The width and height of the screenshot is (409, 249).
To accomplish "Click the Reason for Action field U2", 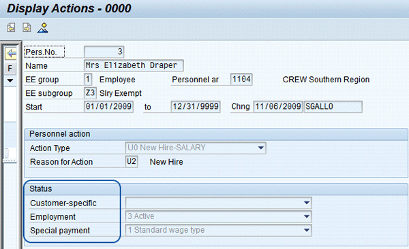I will (x=132, y=161).
